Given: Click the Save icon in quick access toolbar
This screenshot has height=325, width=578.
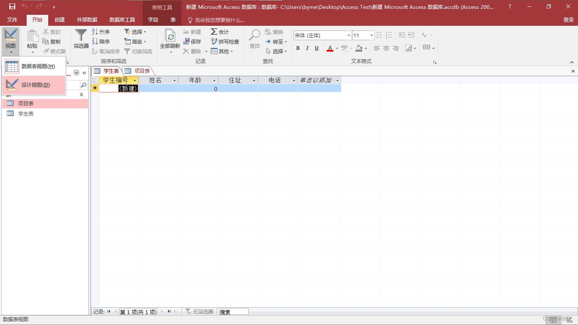Looking at the screenshot, I should [12, 6].
